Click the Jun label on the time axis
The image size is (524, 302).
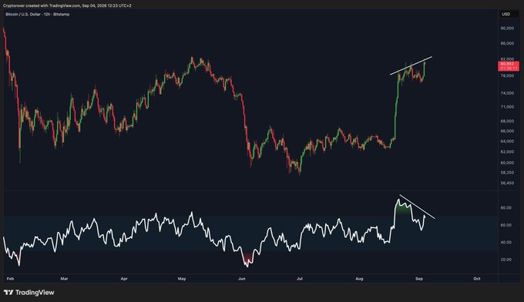[242, 279]
